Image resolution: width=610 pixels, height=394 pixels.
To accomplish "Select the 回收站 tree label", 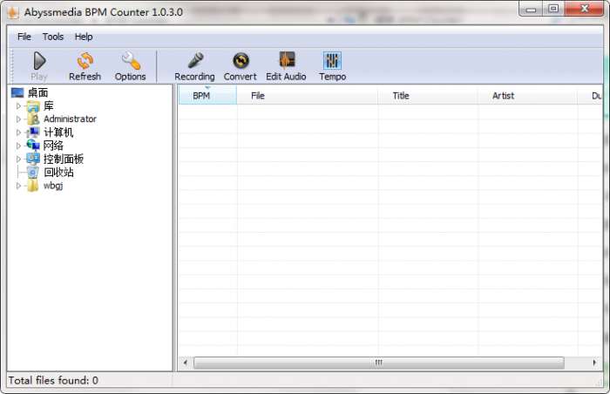I will tap(58, 172).
